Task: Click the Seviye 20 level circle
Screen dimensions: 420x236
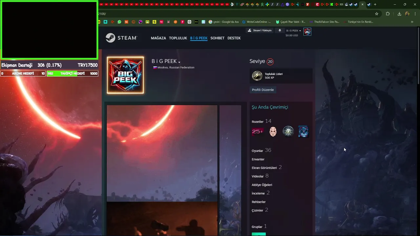Action: pos(270,62)
